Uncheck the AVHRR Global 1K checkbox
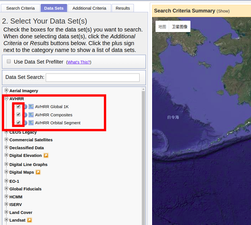Image resolution: width=251 pixels, height=225 pixels. pyautogui.click(x=18, y=106)
